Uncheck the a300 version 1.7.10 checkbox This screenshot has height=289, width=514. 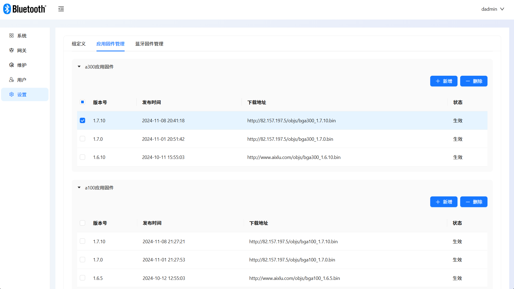82,120
